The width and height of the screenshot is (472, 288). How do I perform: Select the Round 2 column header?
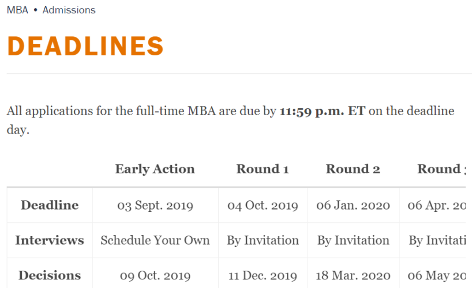pyautogui.click(x=353, y=169)
